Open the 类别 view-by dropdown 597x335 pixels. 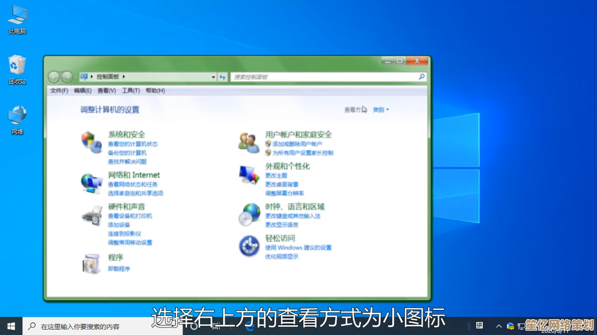(379, 110)
